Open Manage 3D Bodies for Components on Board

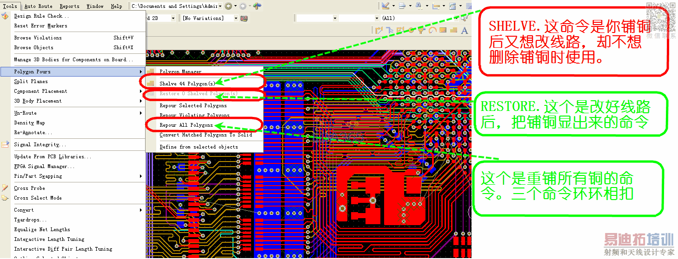click(x=73, y=60)
